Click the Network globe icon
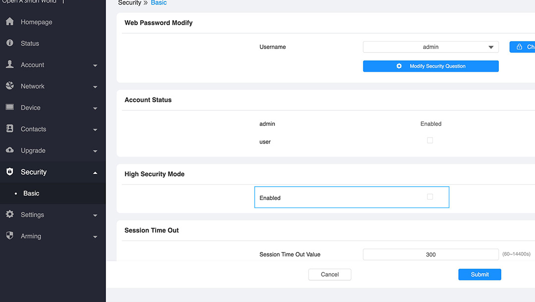Viewport: 535px width, 302px height. 9,86
